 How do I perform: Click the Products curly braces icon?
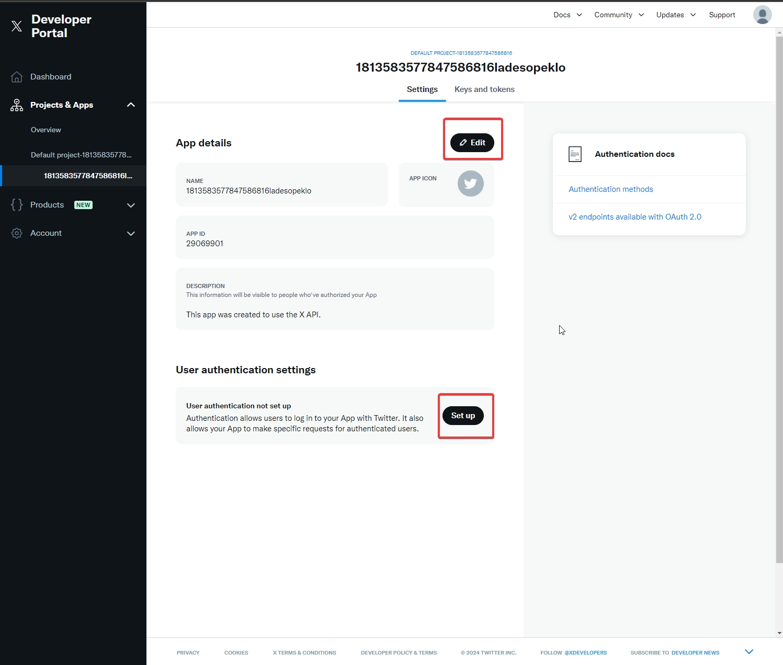click(x=17, y=205)
